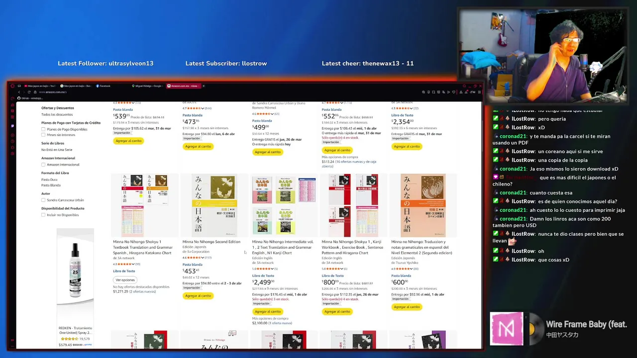Viewport: 637px width, 358px height.
Task: Click 'Pasta blanda' above the $453 price
Action: [x=193, y=265]
